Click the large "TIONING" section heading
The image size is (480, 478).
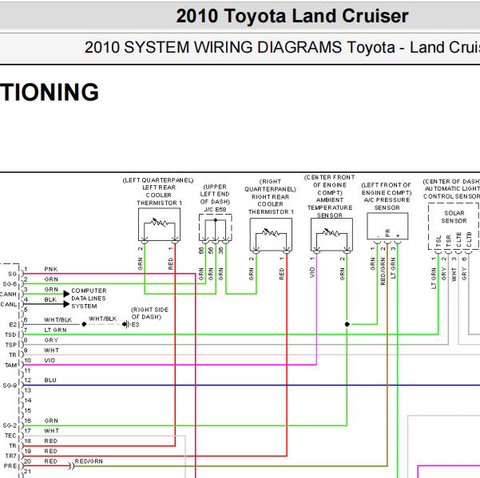[50, 92]
